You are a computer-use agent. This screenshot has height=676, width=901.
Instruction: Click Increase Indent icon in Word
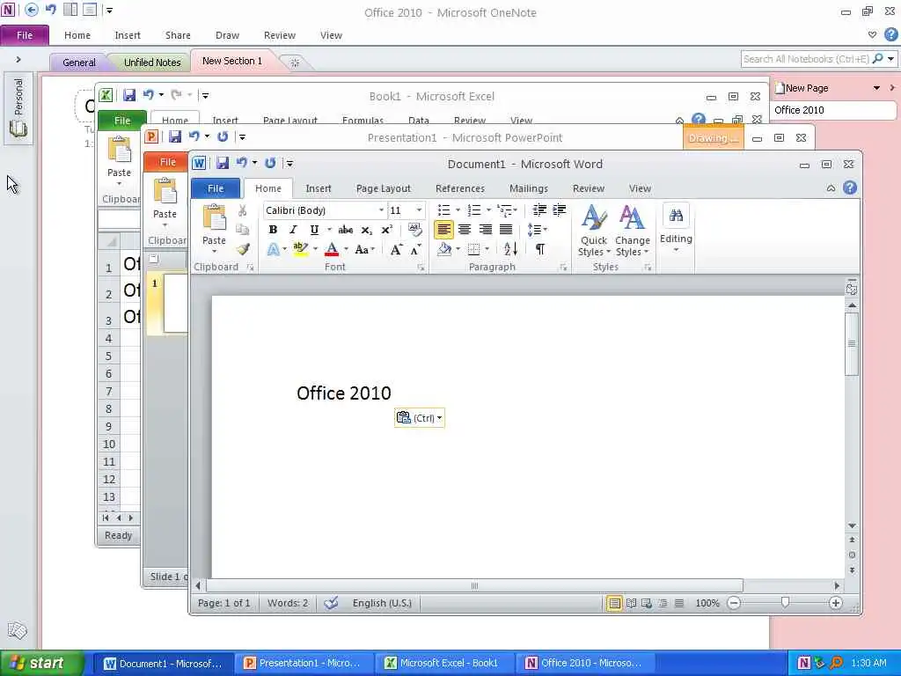559,209
